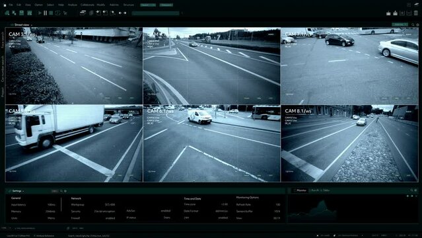422x238 pixels.
Task: Click the Firewall enabled value
Action: (x=110, y=218)
